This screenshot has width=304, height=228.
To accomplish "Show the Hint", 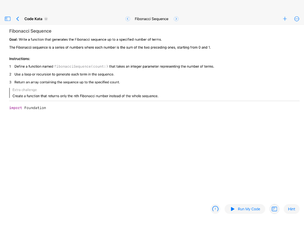I will (x=291, y=209).
